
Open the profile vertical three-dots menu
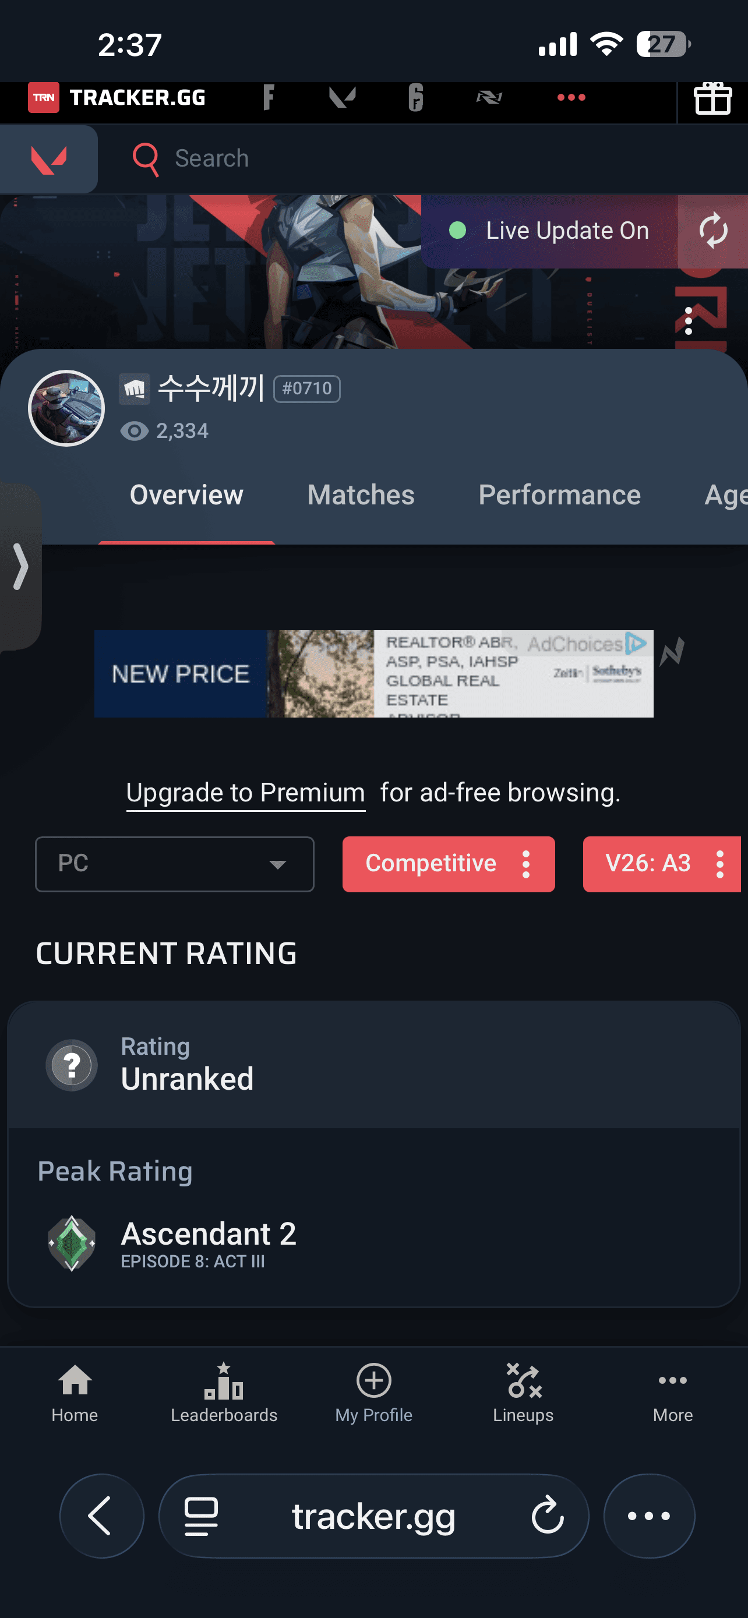coord(689,321)
